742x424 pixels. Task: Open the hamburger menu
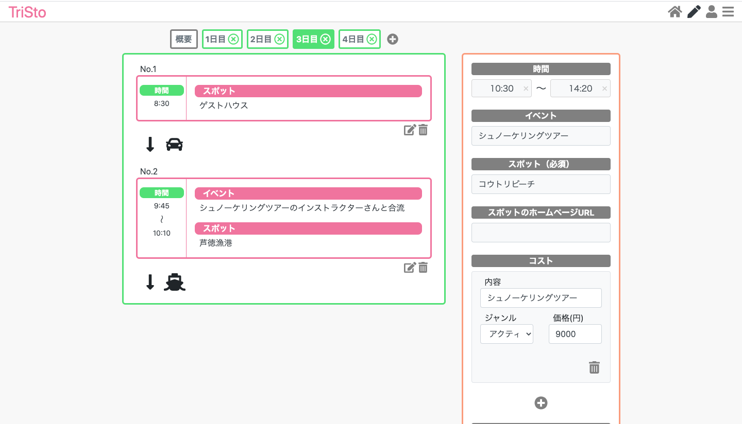[x=728, y=11]
